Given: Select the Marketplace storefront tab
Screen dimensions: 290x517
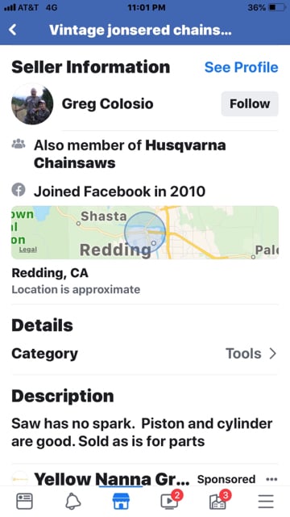Looking at the screenshot, I should tap(121, 501).
